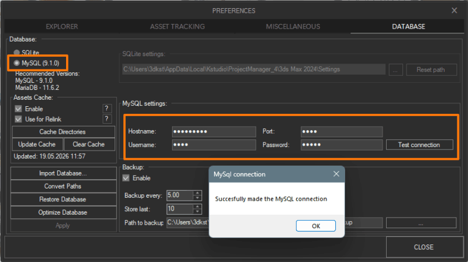Increase Store last value with up arrow

point(197,207)
